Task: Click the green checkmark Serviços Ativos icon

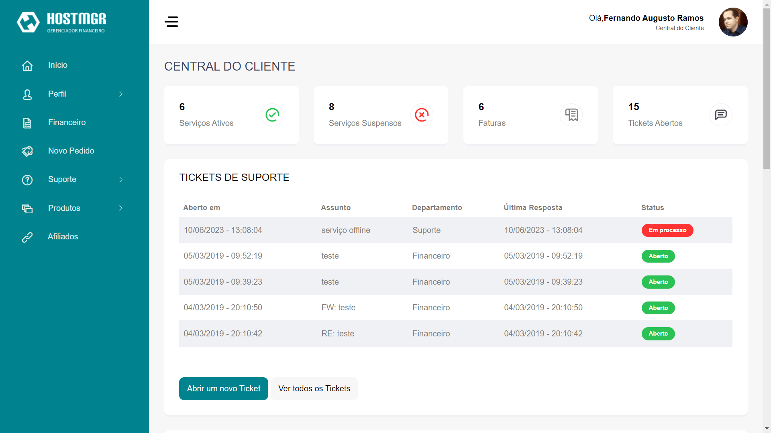Action: tap(272, 115)
